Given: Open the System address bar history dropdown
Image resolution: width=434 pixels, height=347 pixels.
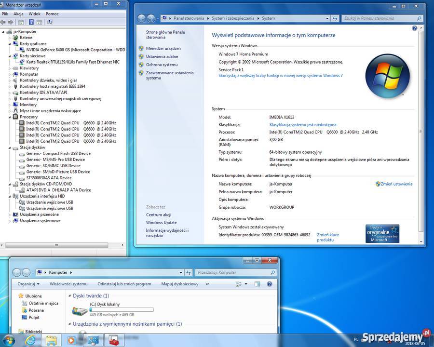Looking at the screenshot, I should (x=327, y=18).
